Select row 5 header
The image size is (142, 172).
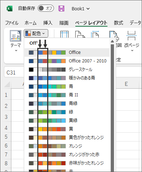point(6,137)
